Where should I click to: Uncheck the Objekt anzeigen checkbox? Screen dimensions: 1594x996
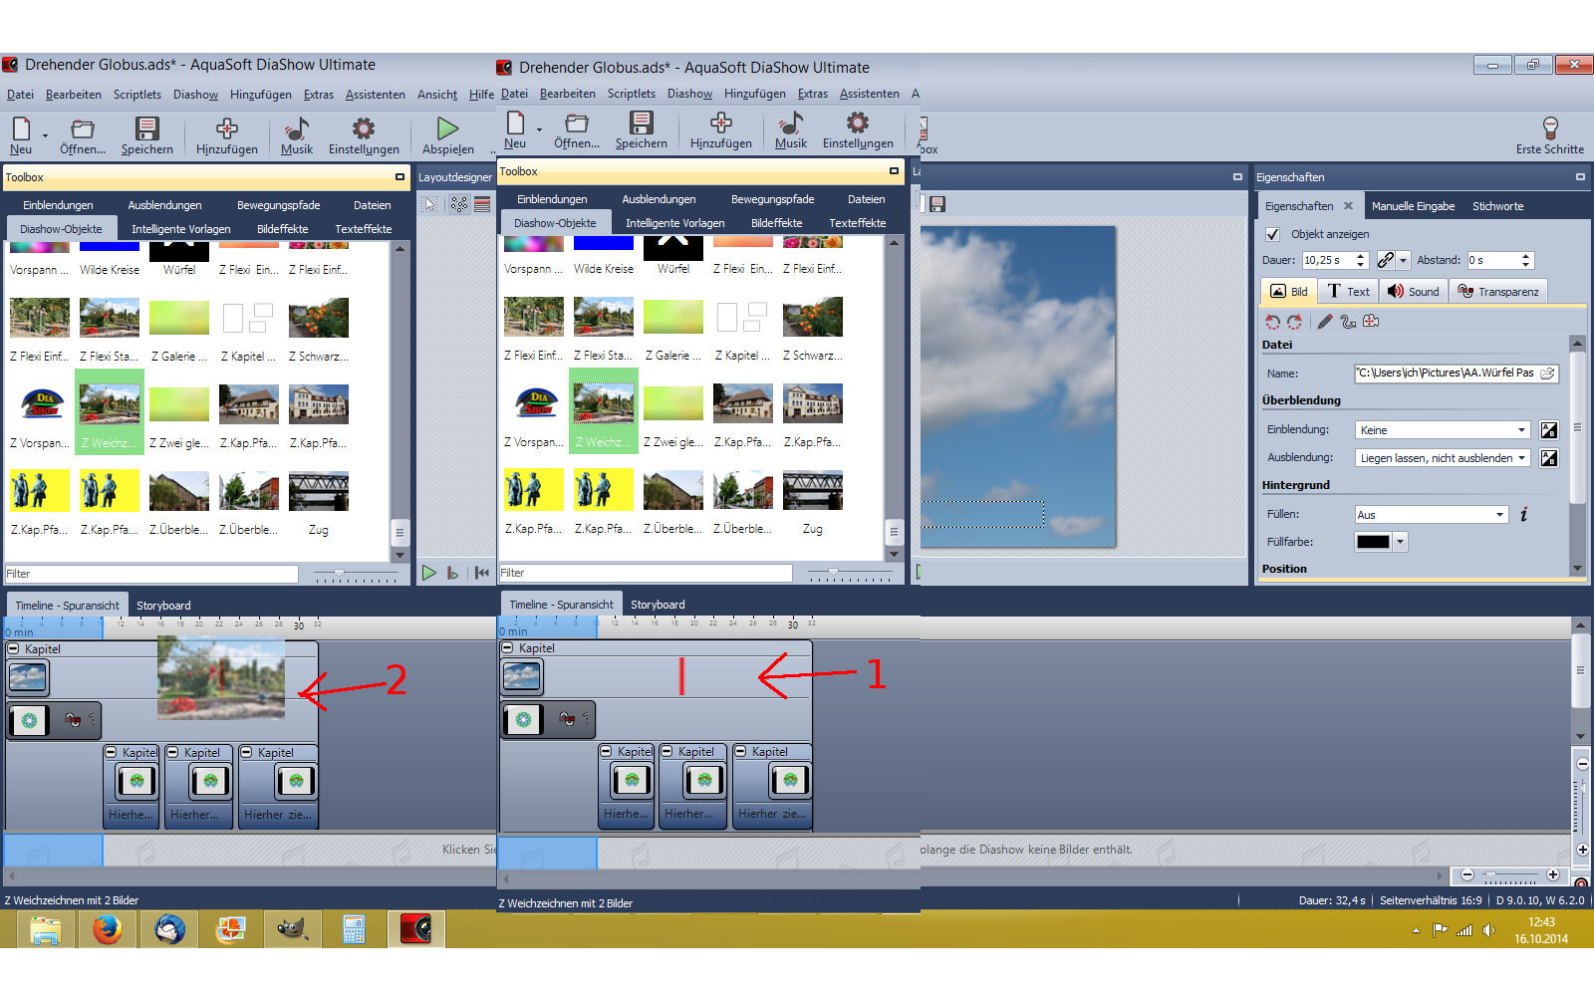1272,234
